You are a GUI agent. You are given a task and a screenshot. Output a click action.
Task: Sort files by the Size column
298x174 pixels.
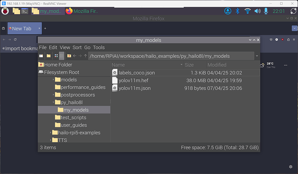click(189, 65)
